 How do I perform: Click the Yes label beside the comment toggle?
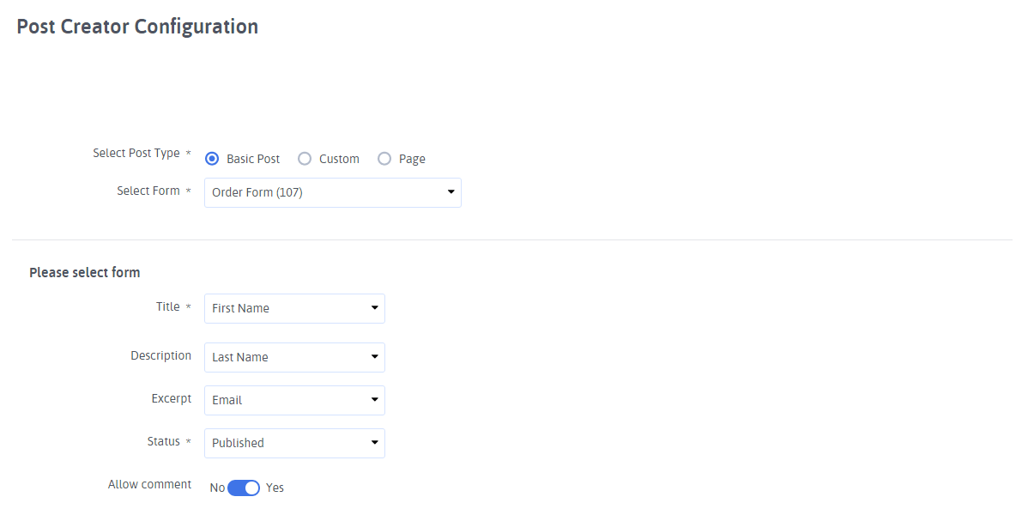tap(275, 488)
